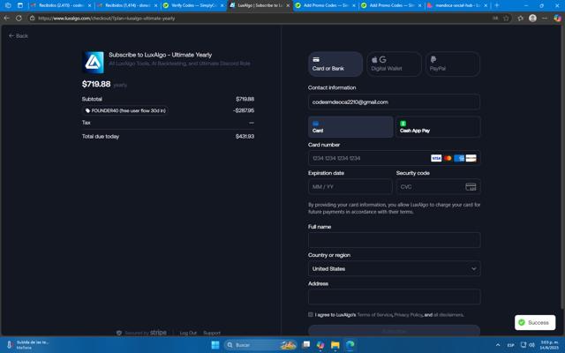Select the Digital Wallet payment tab
The image size is (565, 353).
click(x=394, y=64)
